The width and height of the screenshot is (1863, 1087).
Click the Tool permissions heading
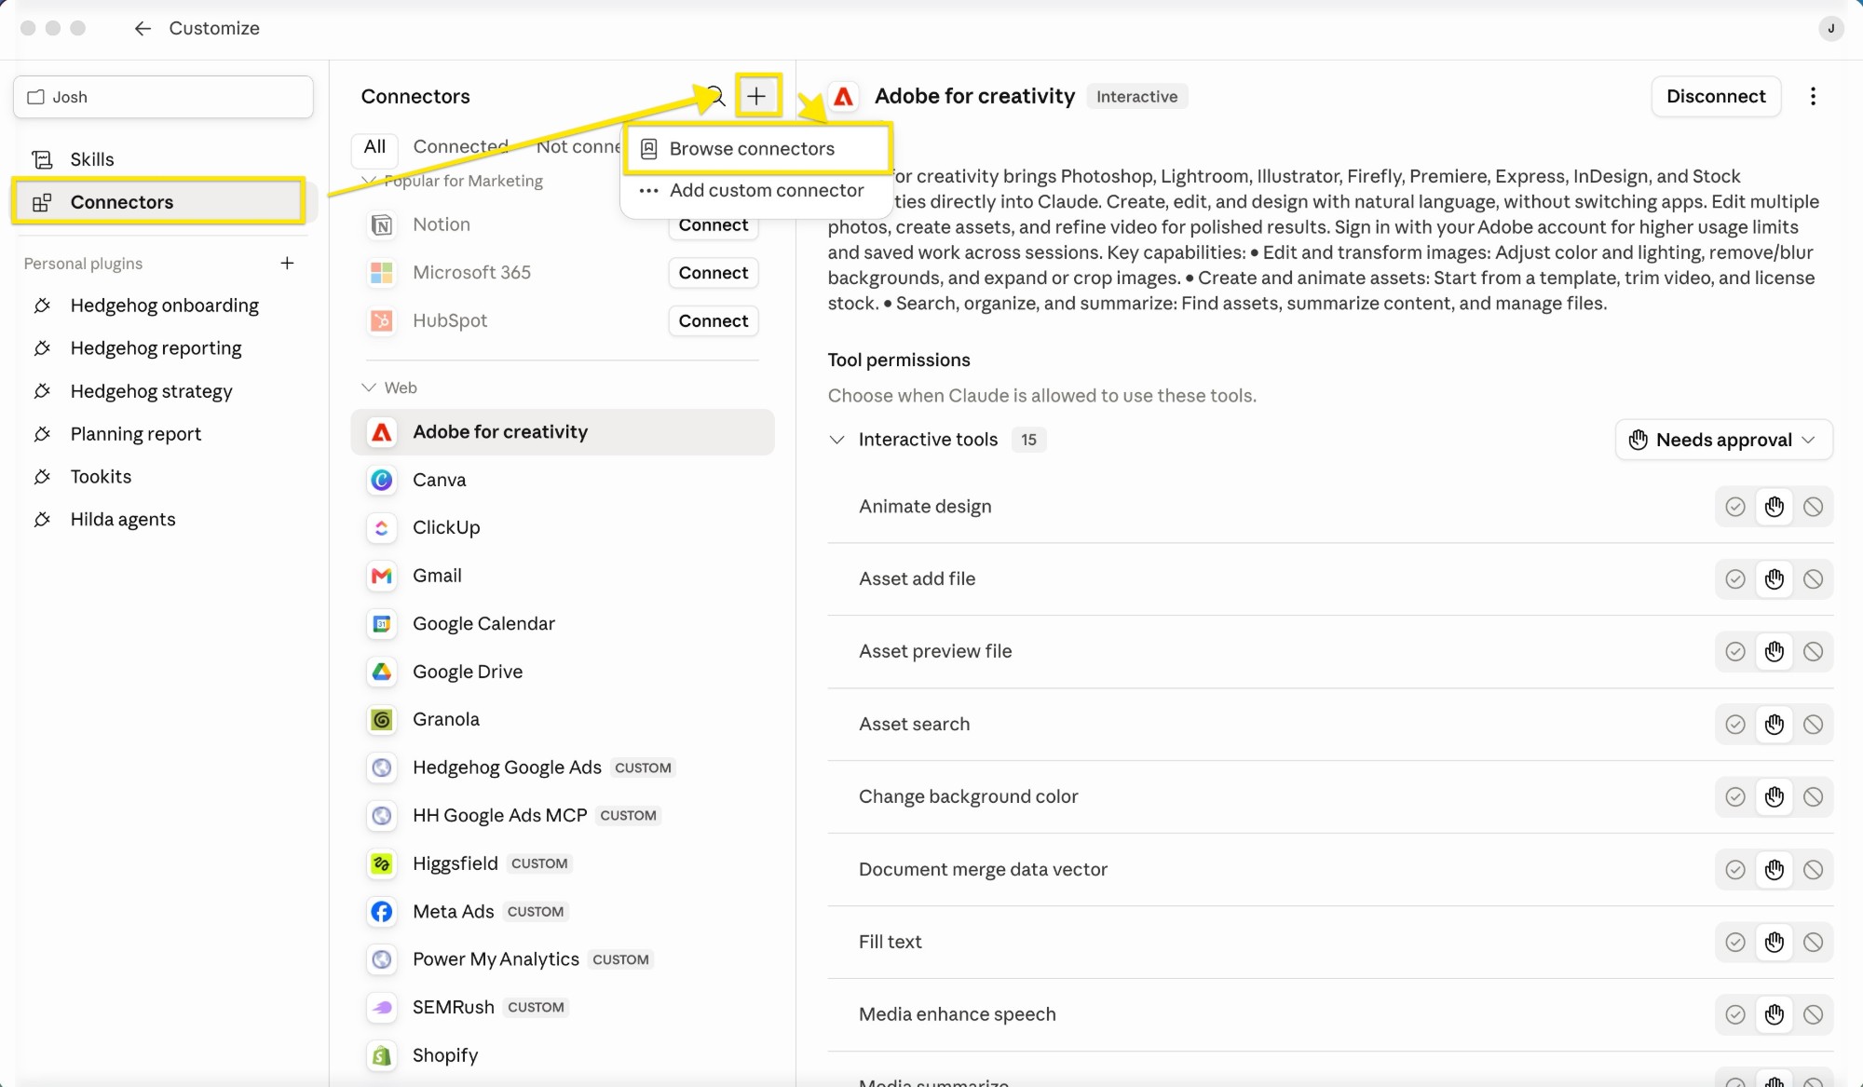click(899, 360)
